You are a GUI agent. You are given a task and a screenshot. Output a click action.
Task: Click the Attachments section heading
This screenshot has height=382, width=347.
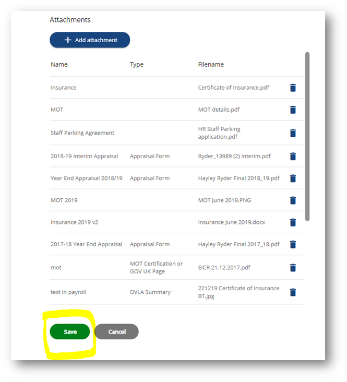pos(70,20)
